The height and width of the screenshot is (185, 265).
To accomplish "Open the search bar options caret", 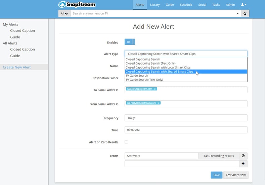I will point(238,14).
